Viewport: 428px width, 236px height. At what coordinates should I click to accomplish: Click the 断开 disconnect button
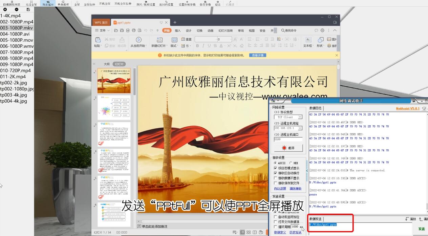[288, 148]
